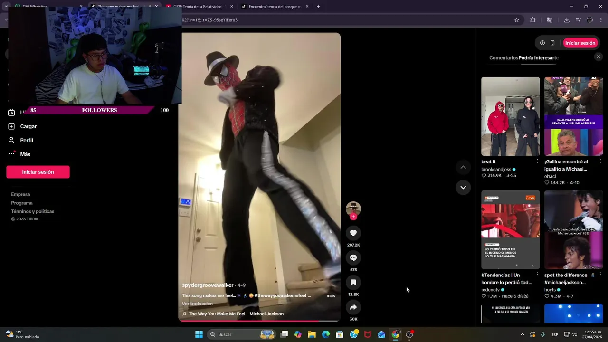The image size is (608, 342).
Task: Click the sidebar Iniciar sesión button
Action: [x=38, y=172]
